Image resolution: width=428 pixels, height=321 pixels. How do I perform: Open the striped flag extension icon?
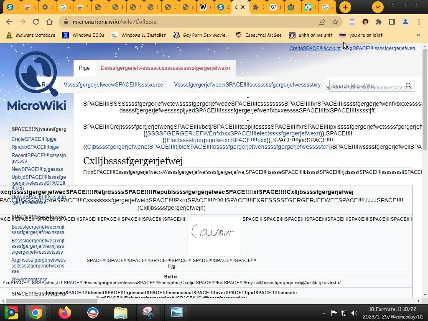tap(352, 22)
